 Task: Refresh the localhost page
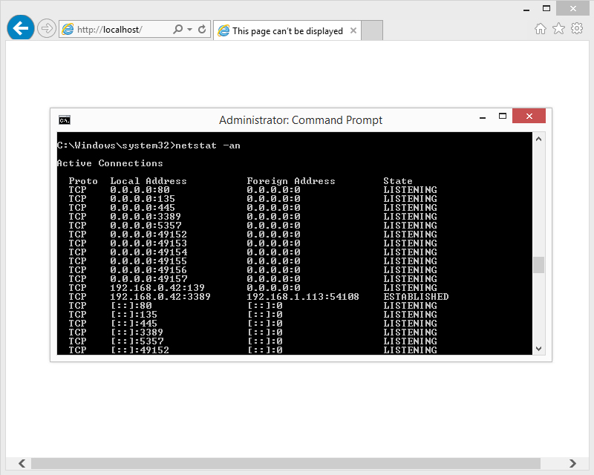tap(202, 29)
